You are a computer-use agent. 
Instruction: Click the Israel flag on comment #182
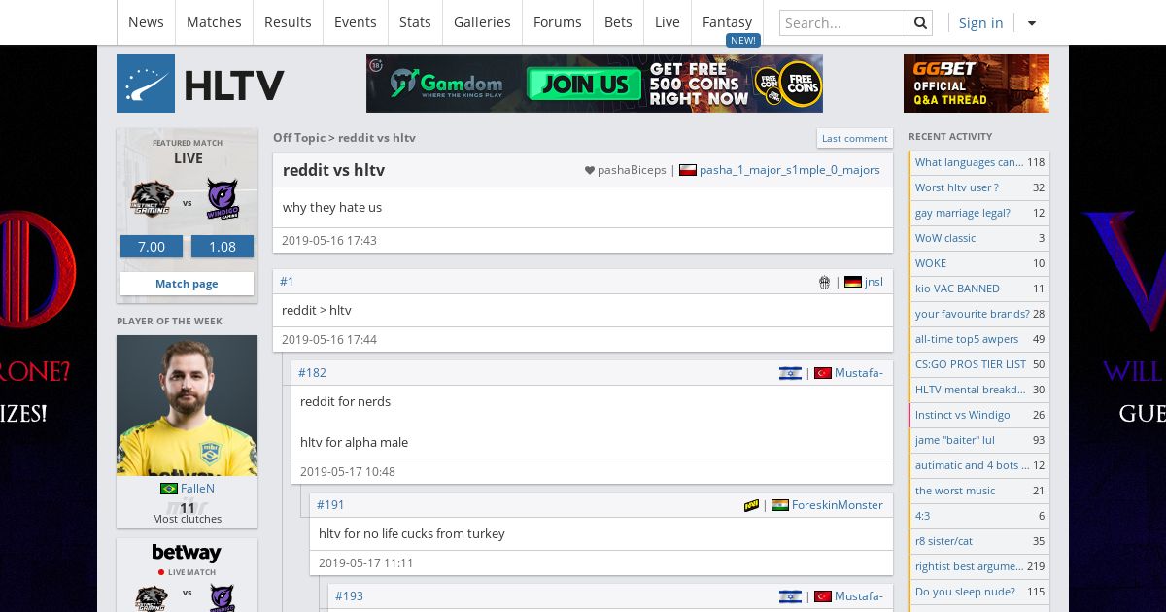pyautogui.click(x=790, y=373)
